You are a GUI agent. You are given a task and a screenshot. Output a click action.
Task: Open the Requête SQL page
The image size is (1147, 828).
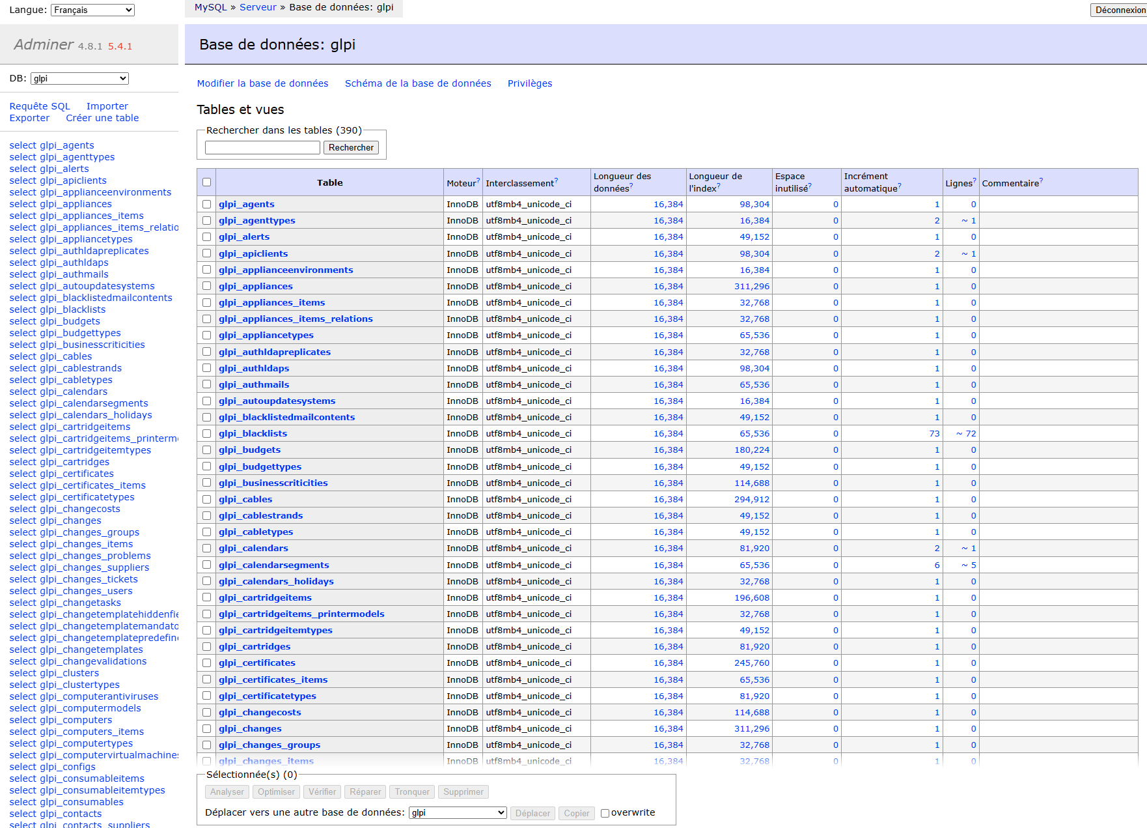40,106
